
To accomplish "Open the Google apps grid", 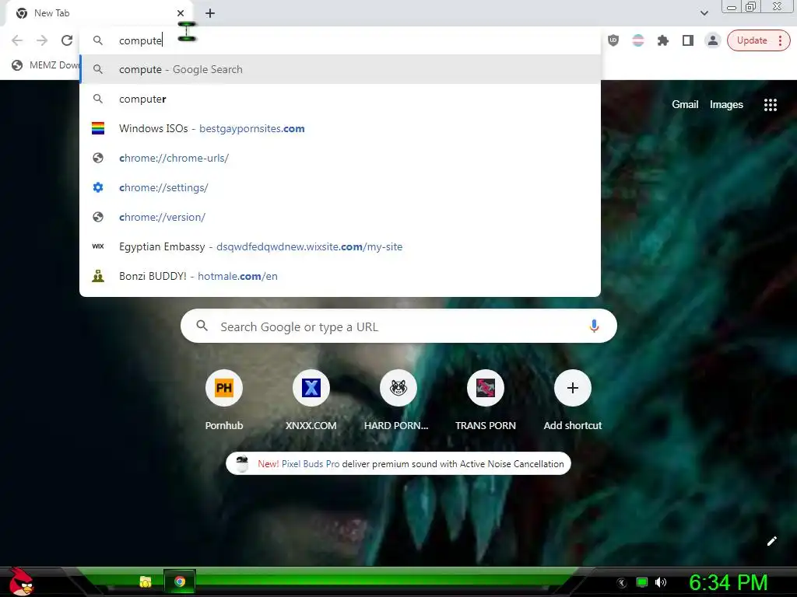I will point(770,105).
